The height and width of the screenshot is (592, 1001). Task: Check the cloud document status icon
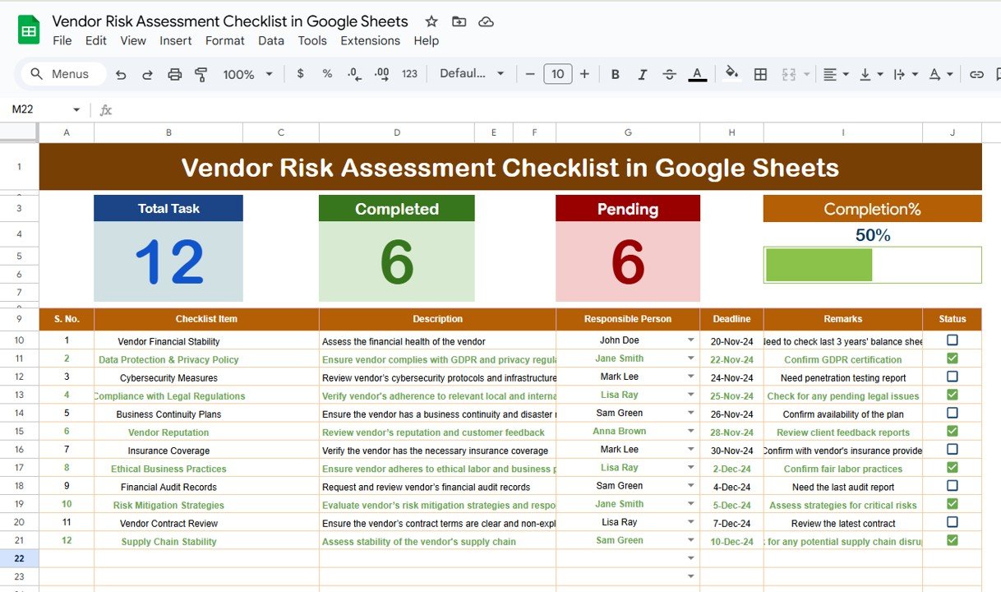pyautogui.click(x=486, y=21)
